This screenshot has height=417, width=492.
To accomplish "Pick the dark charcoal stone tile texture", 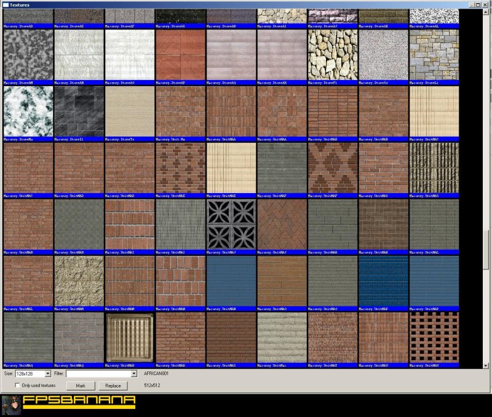I will pyautogui.click(x=78, y=111).
